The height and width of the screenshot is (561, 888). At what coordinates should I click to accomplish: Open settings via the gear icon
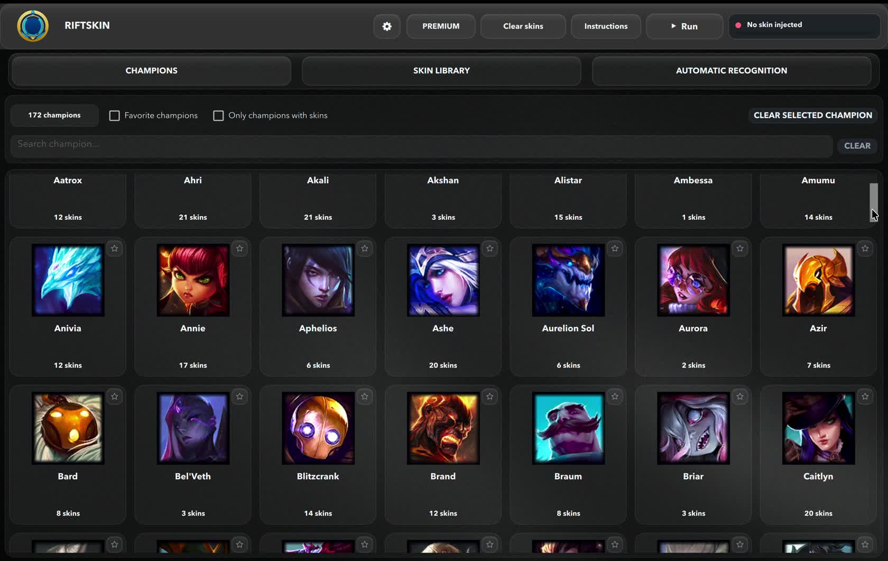387,26
